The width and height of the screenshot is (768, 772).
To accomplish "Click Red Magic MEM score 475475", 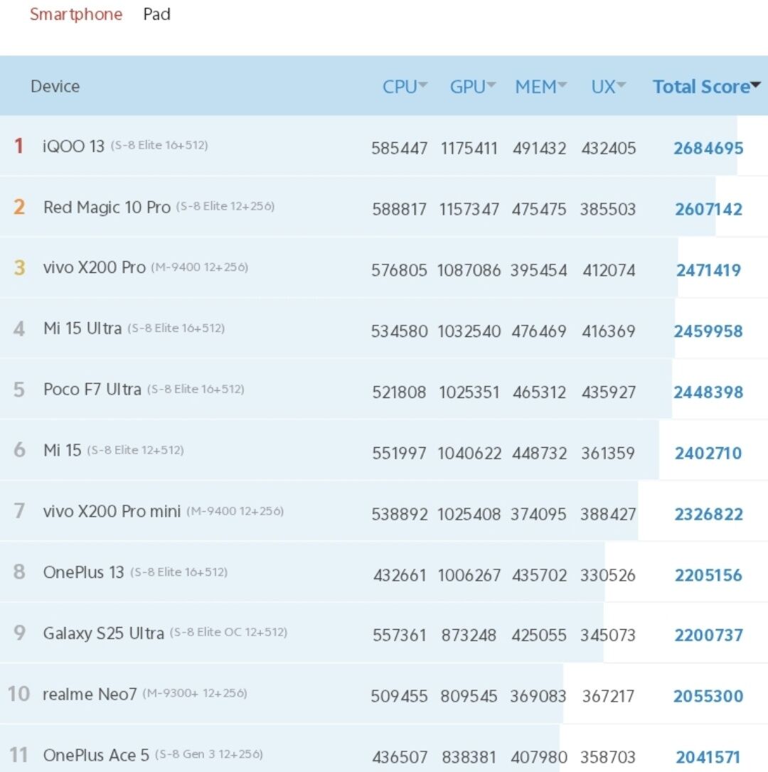I will (539, 209).
